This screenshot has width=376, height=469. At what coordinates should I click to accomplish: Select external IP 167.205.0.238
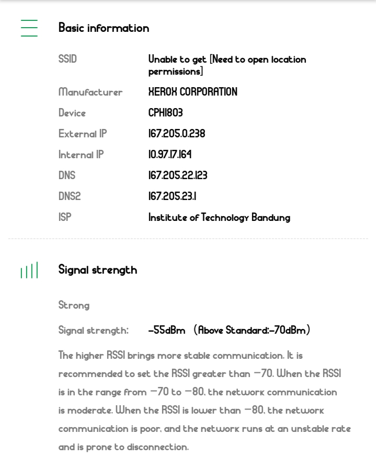(x=177, y=134)
